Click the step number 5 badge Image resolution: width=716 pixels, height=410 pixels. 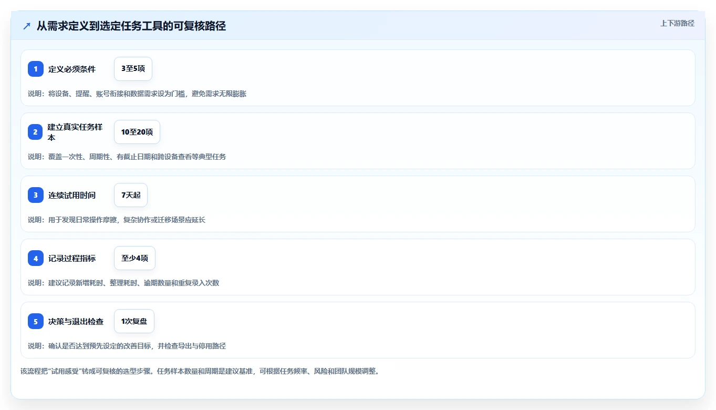(x=36, y=321)
